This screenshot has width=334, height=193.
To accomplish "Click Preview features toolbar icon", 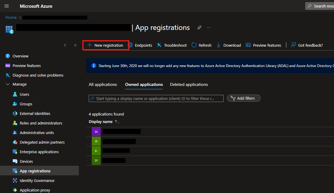I will point(248,45).
